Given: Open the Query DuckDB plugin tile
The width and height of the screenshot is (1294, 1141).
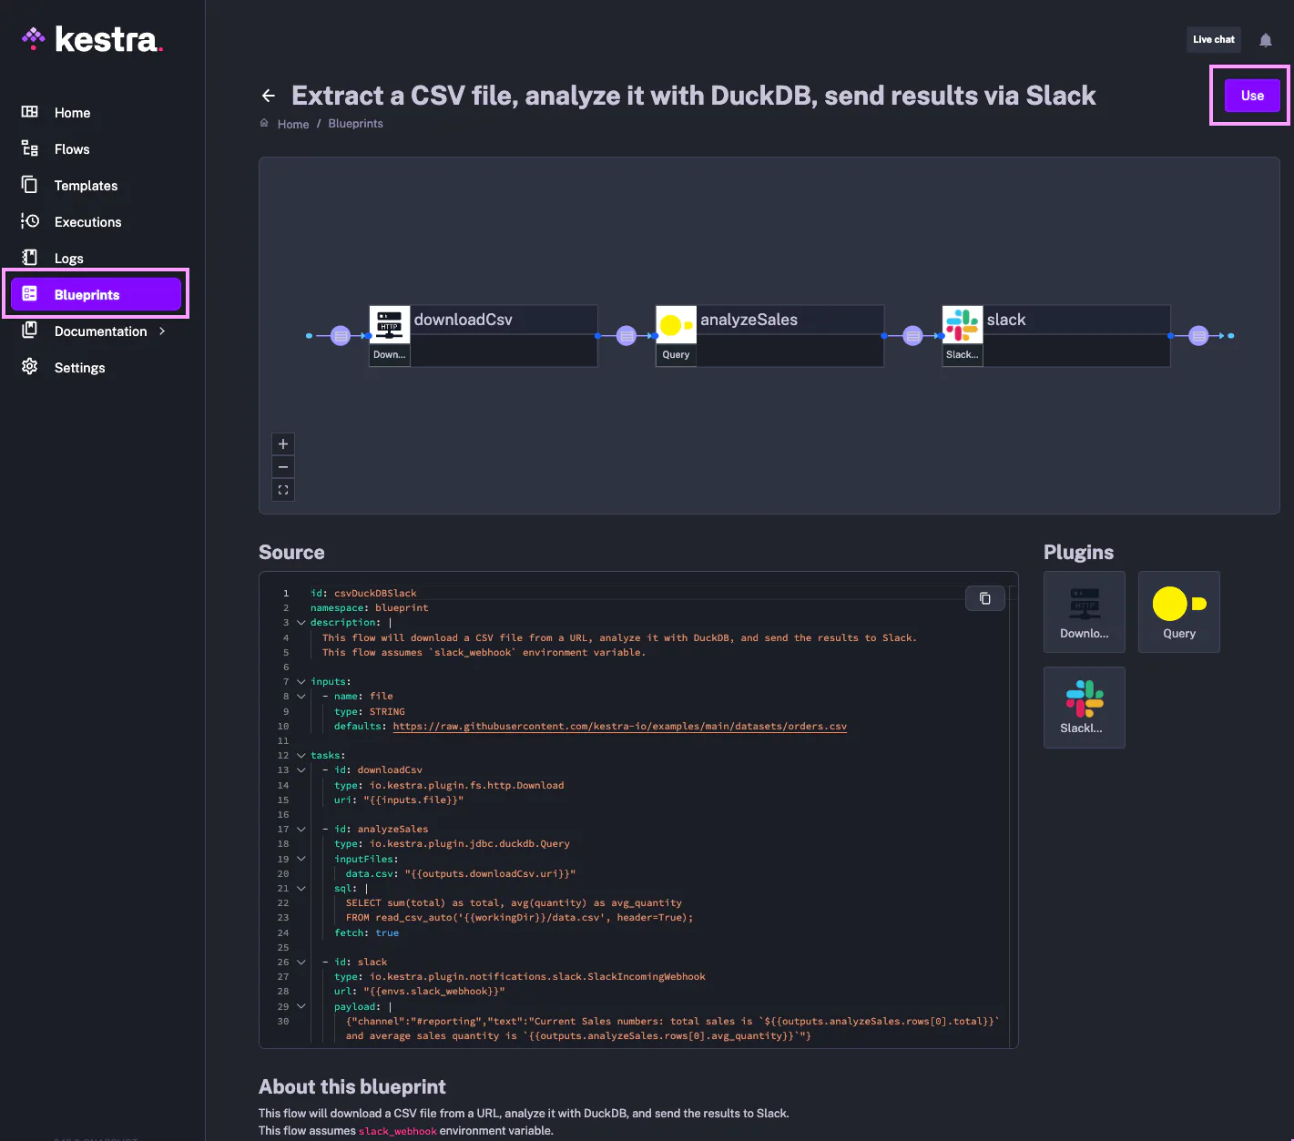Looking at the screenshot, I should [1178, 612].
